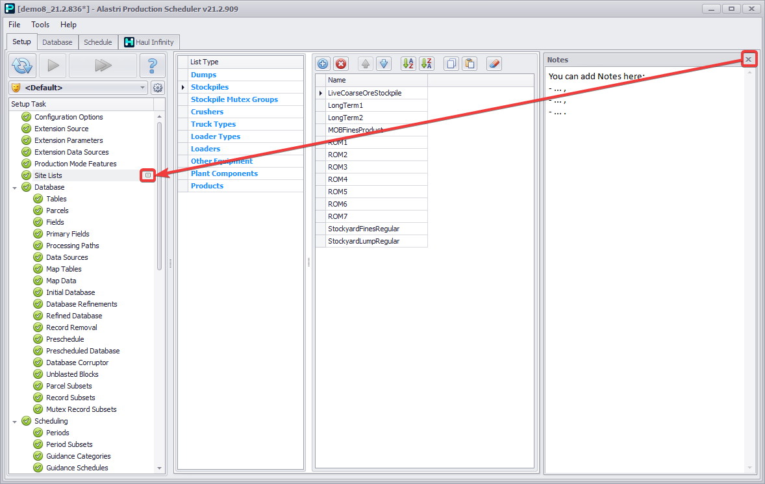Click into the Notes text area

646,270
